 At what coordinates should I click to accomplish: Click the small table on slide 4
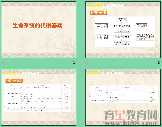123,94
